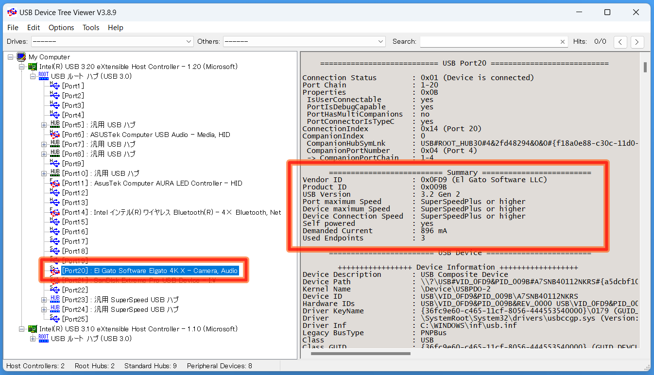Click the [Port15] label in tree
Screen dimensions: 654x375
click(75, 222)
